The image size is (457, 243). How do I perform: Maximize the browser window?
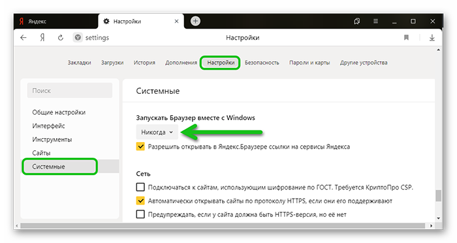[413, 21]
